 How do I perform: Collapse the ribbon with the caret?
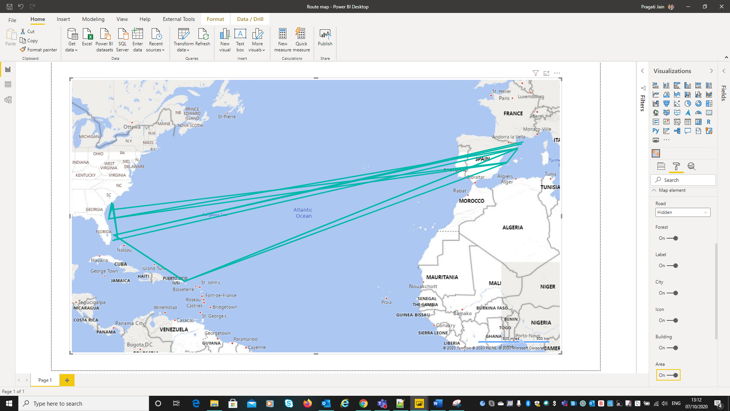[726, 57]
